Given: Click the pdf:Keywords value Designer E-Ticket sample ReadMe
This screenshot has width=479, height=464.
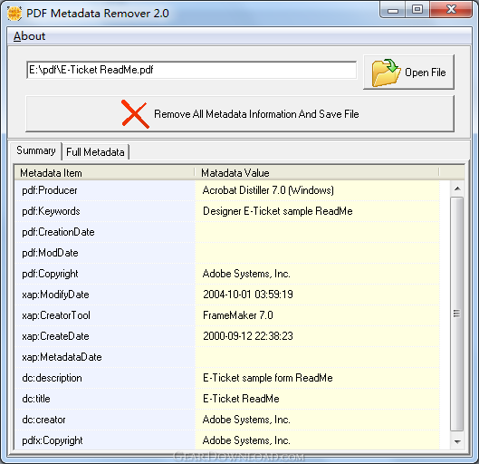Looking at the screenshot, I should (x=278, y=211).
